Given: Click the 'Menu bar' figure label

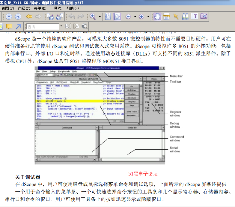Looking at the screenshot, I should click(176, 76).
